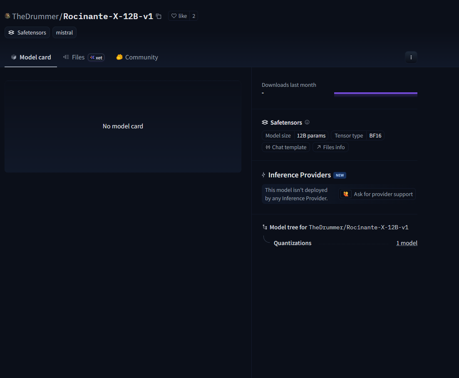This screenshot has width=459, height=378.
Task: Click the Model tree branch icon
Action: point(265,227)
